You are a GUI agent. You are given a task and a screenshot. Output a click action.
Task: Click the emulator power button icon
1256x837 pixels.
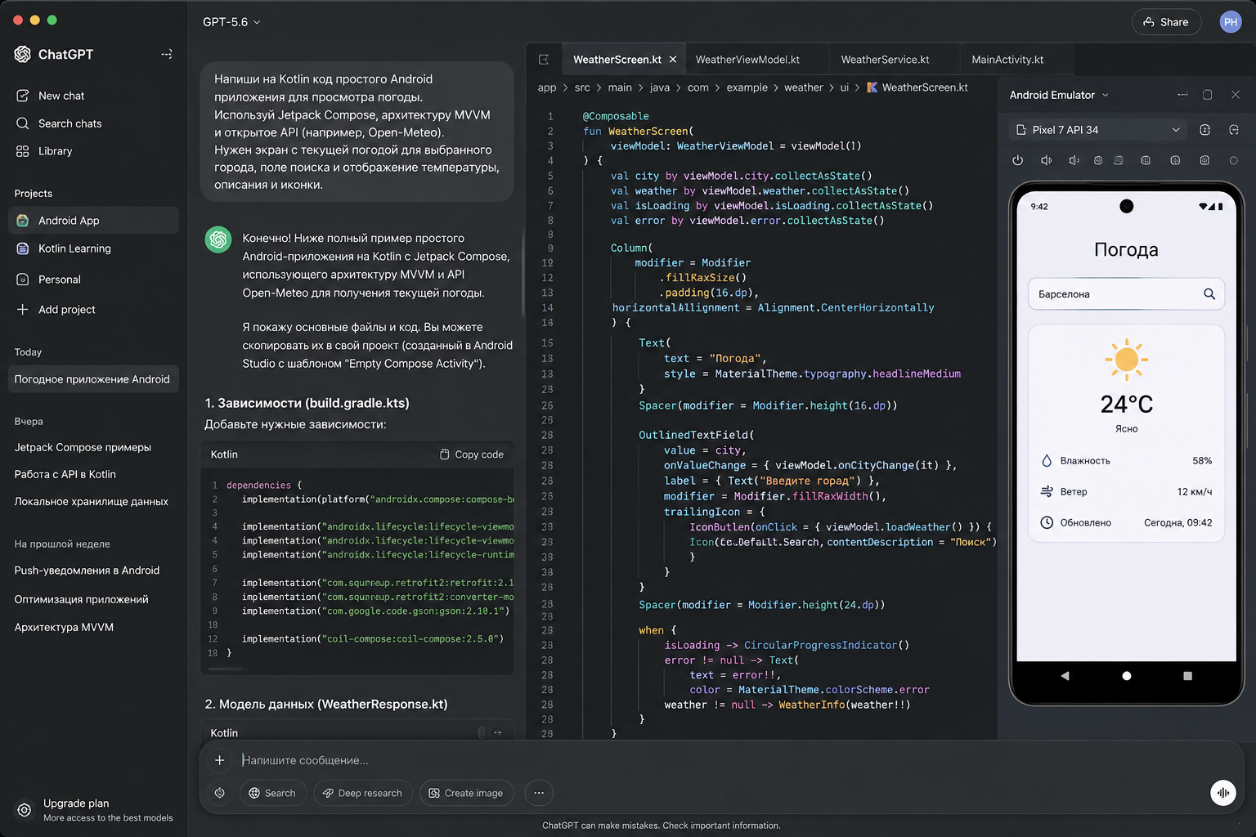(x=1017, y=160)
